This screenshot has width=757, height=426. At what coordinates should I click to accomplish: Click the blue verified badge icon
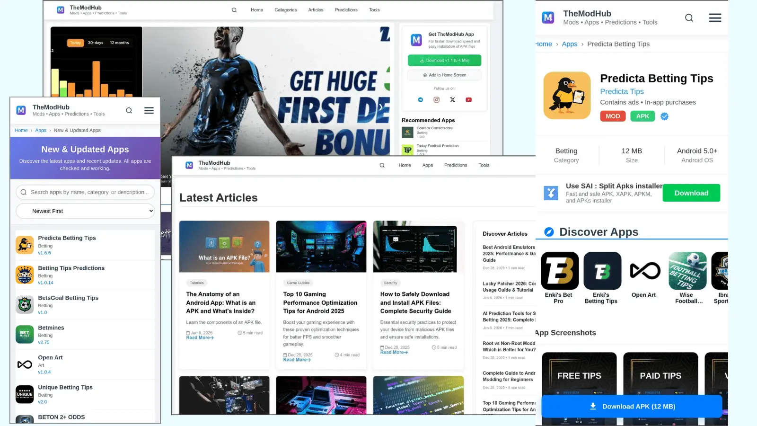665,116
